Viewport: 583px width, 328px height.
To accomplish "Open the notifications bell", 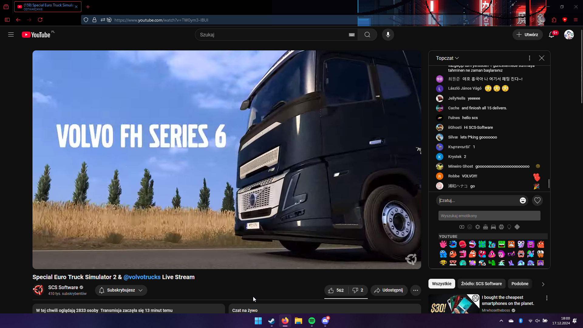I will 551,35.
